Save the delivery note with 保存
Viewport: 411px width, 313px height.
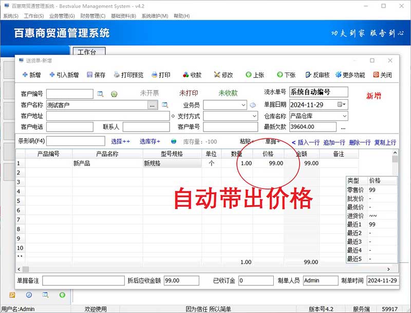[x=96, y=75]
